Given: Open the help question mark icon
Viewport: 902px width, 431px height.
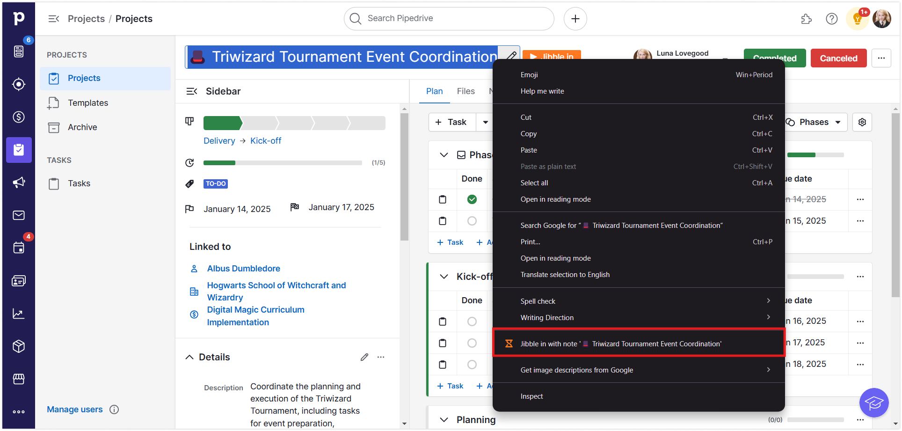Looking at the screenshot, I should (831, 19).
